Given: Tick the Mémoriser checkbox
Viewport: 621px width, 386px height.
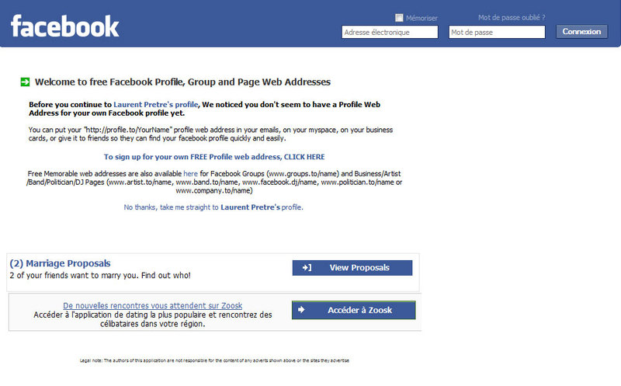Looking at the screenshot, I should [x=399, y=18].
